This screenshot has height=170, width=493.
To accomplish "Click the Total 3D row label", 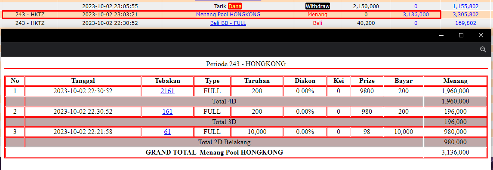I will (224, 121).
